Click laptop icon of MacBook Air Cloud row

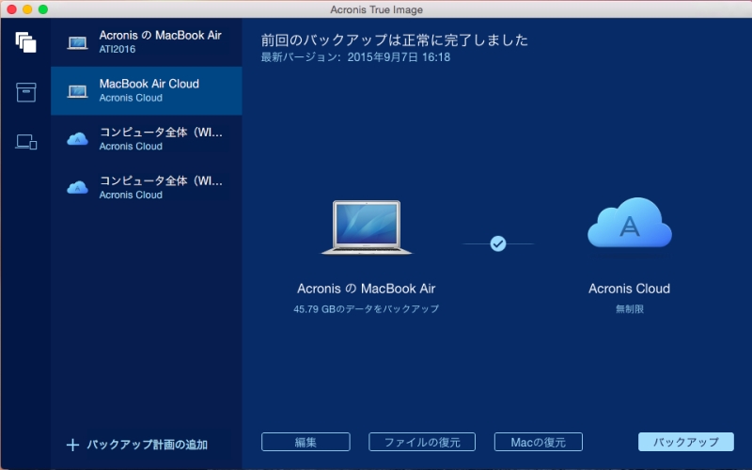tap(77, 91)
